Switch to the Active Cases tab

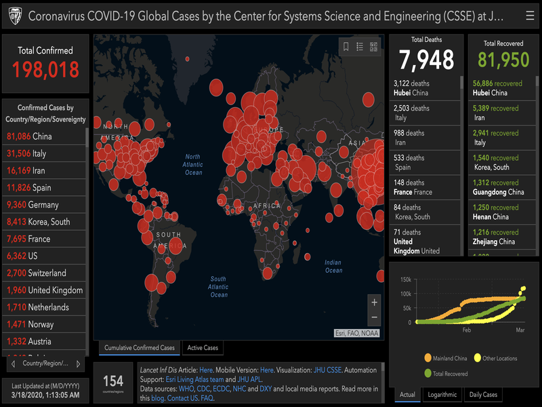point(203,348)
